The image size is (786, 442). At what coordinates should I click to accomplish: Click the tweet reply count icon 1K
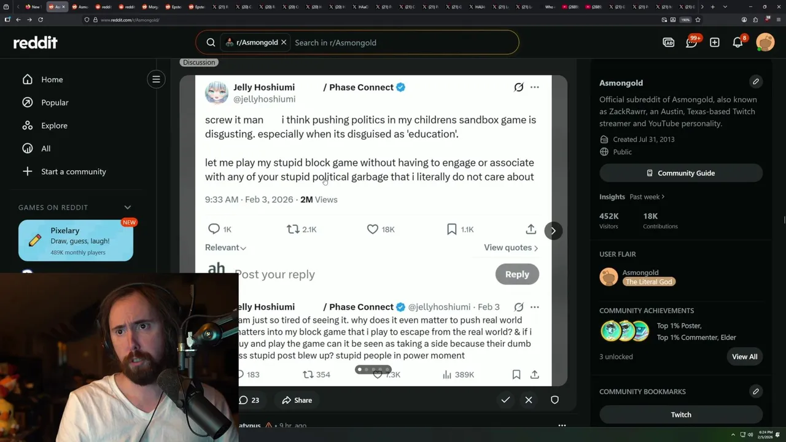pos(214,229)
